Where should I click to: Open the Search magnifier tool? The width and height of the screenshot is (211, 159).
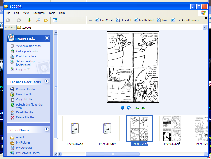coord(38,20)
